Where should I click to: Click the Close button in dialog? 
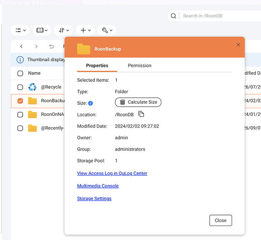221,220
